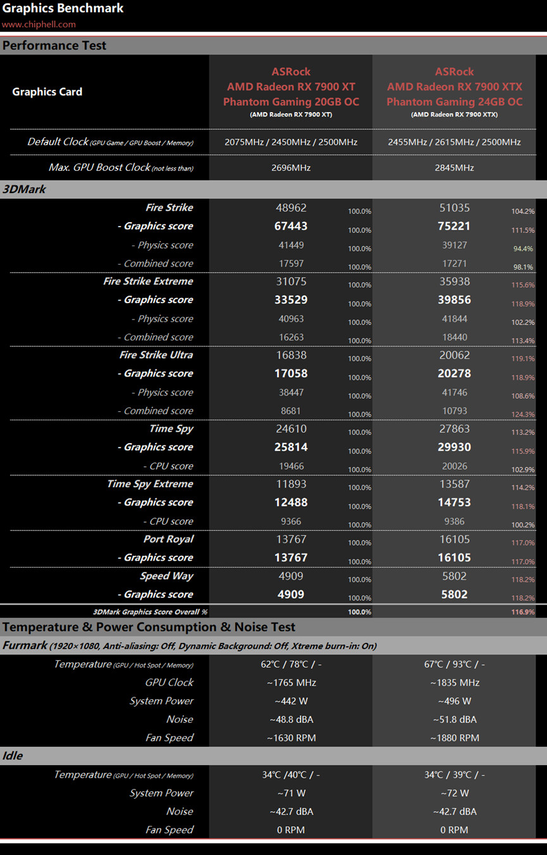Select the Furmark Fan Speed ~1630 RPM value

point(292,738)
